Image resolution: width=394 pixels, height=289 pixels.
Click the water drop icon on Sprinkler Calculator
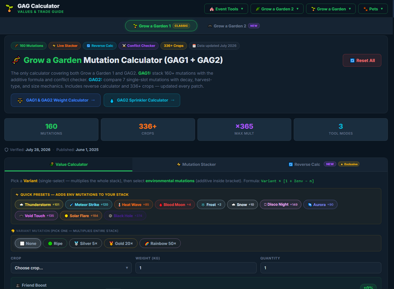coord(112,100)
